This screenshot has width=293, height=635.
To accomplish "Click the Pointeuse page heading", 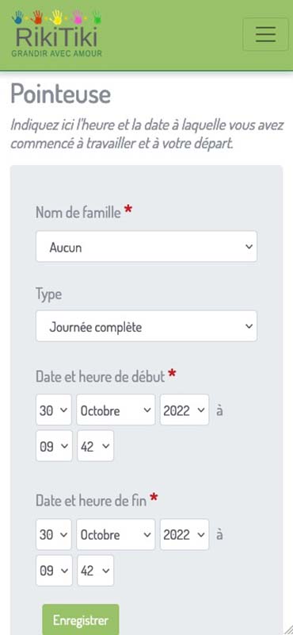I will pos(61,94).
